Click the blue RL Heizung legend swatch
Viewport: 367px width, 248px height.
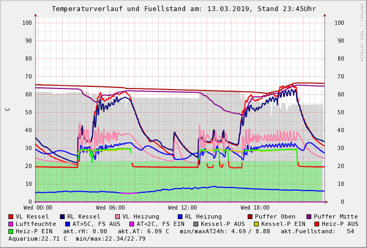[x=180, y=216]
